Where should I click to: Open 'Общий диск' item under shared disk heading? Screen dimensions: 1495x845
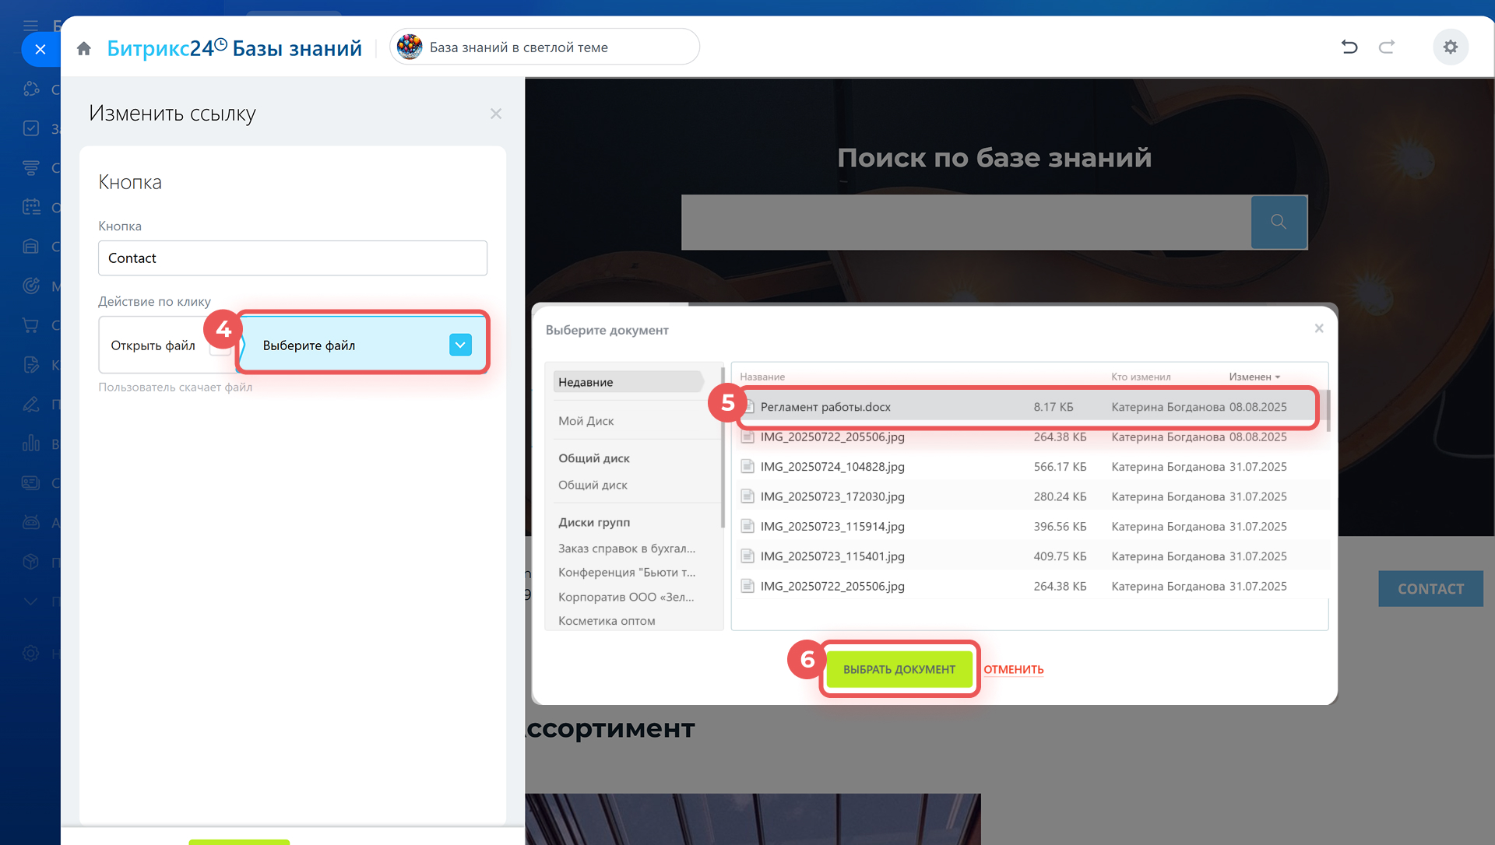tap(593, 485)
